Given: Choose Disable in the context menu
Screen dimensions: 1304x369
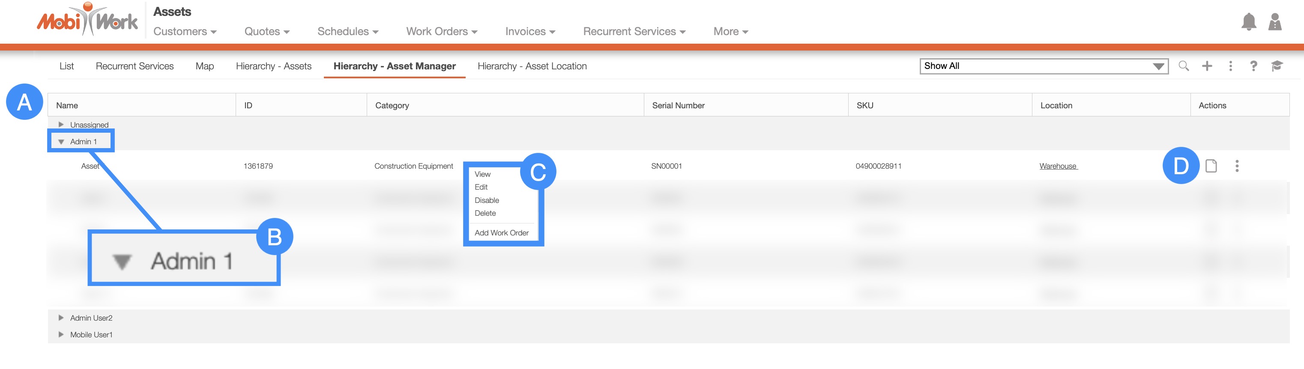Looking at the screenshot, I should click(487, 200).
